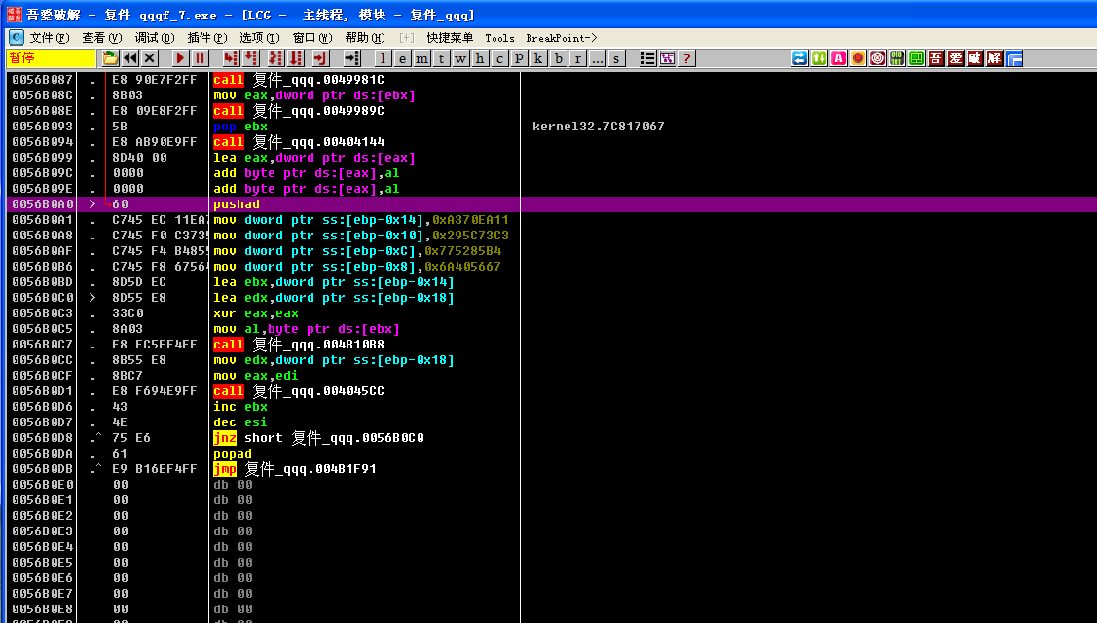Screen dimensions: 1097x623
Task: Open the Tools menu
Action: coord(499,38)
